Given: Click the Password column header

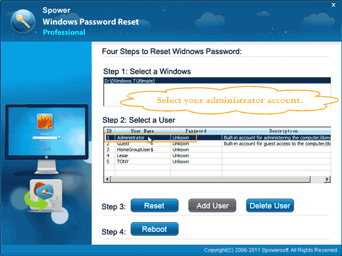Looking at the screenshot, I should [x=196, y=131].
